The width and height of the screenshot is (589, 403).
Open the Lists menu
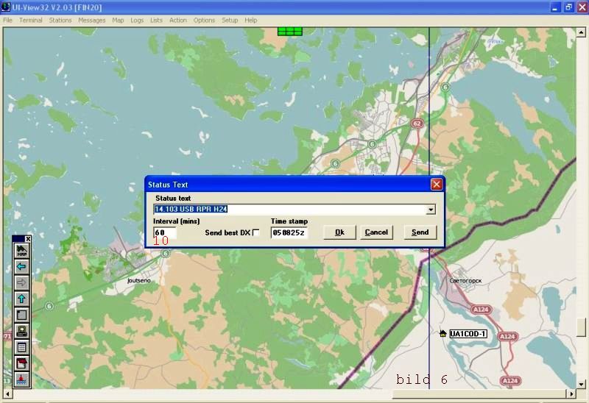[x=156, y=21]
